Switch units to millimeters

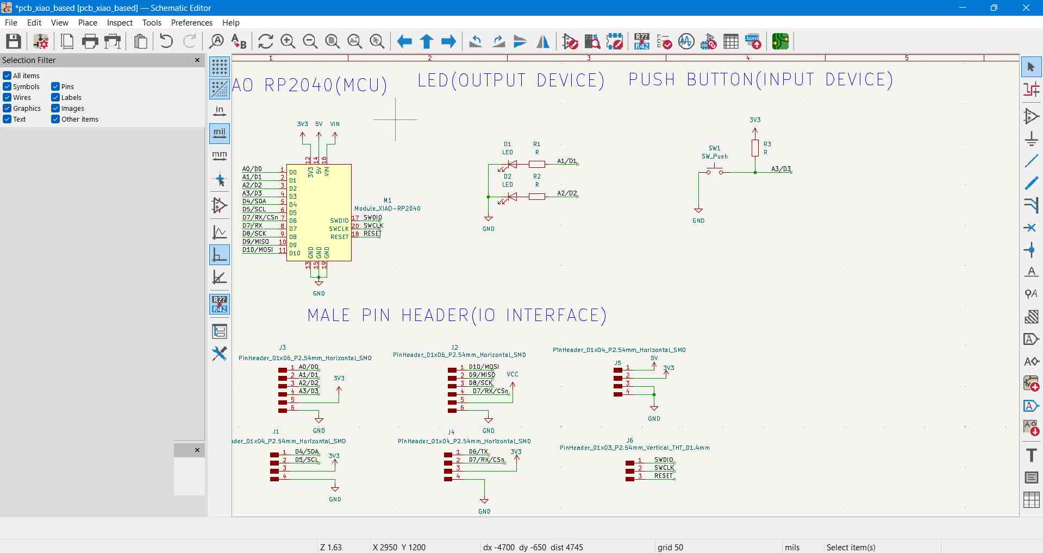pos(220,156)
